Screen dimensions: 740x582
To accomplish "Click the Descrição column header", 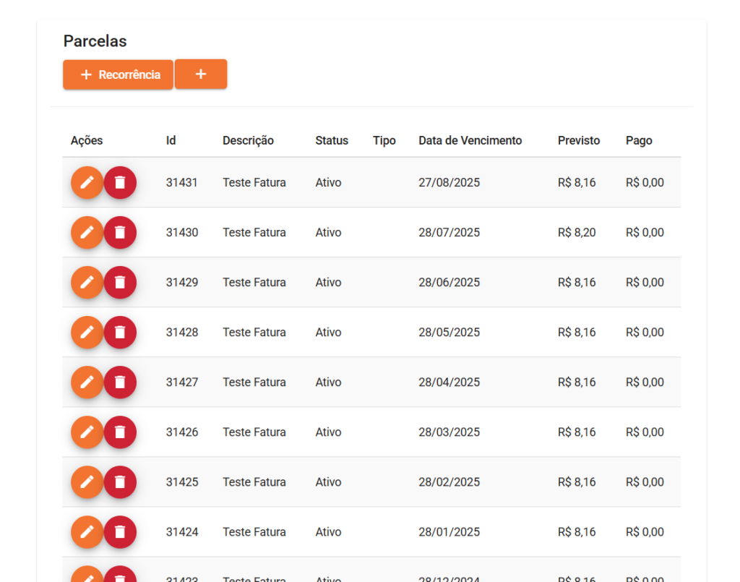I will coord(248,140).
